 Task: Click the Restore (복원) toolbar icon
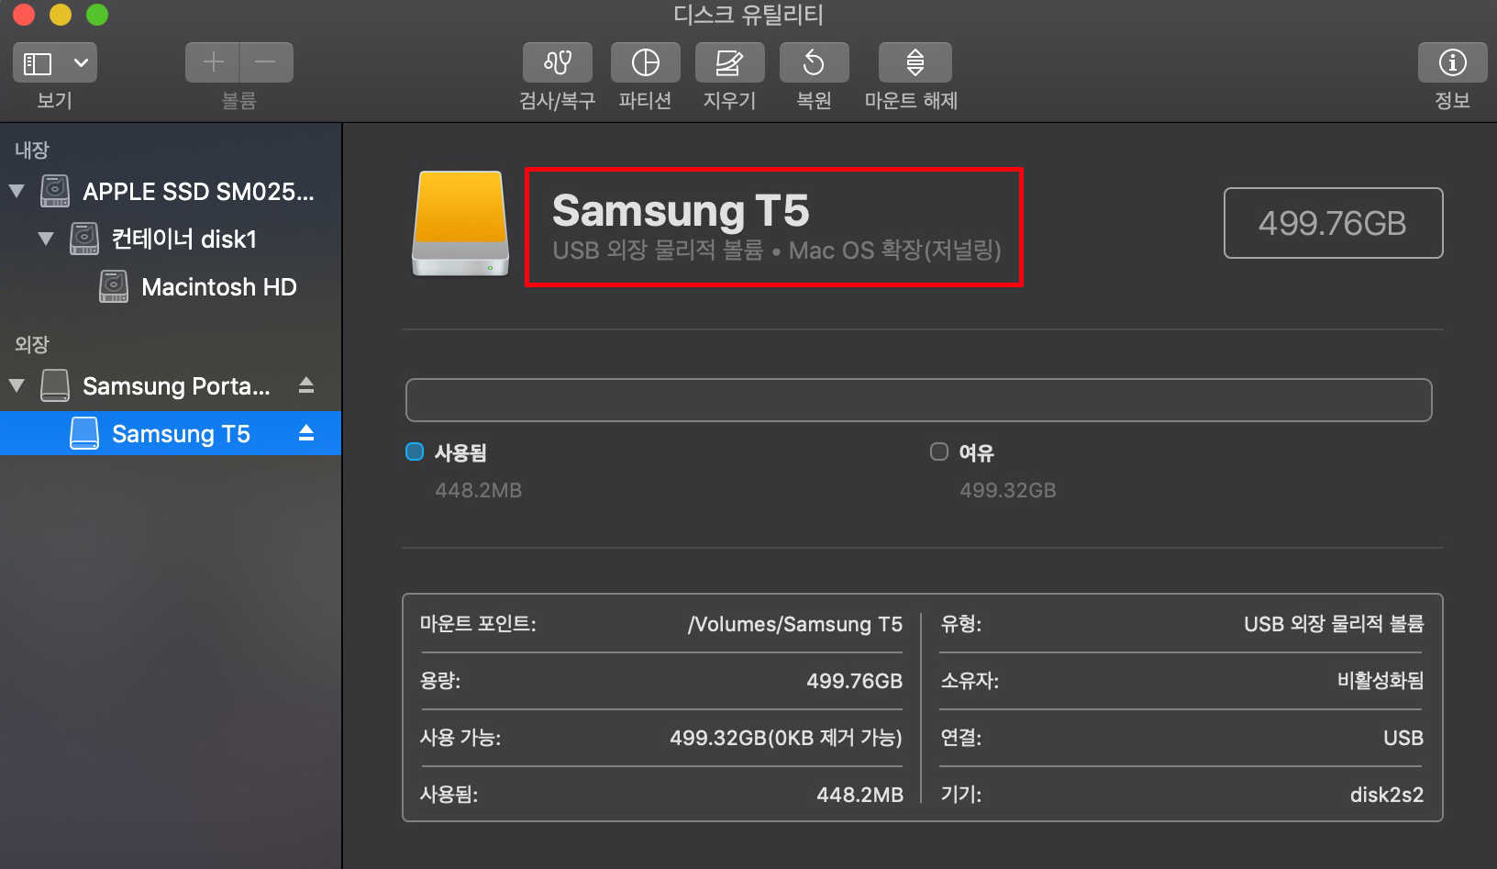coord(815,62)
